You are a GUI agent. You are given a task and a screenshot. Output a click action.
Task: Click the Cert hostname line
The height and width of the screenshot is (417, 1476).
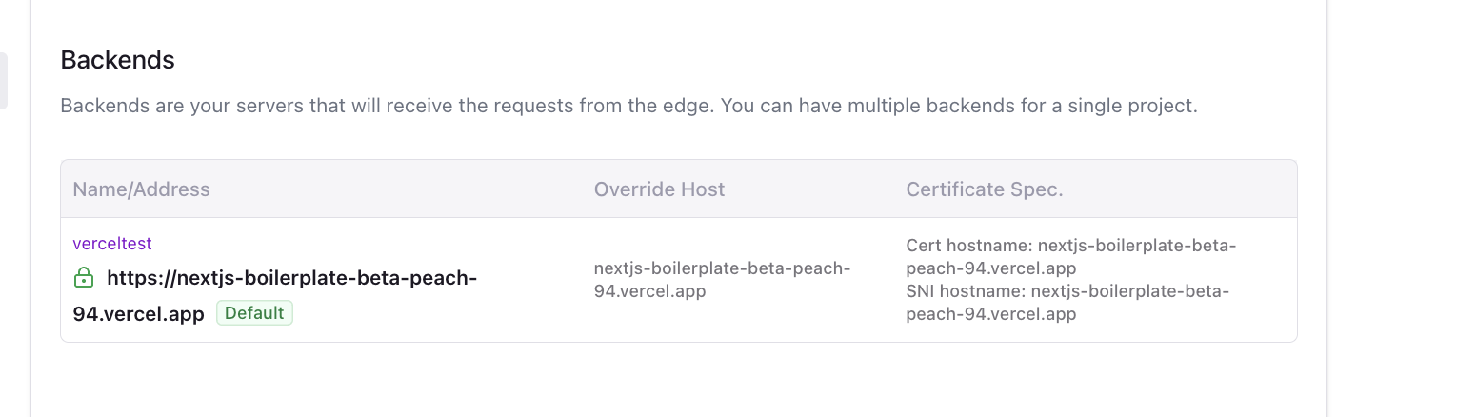(x=1070, y=246)
